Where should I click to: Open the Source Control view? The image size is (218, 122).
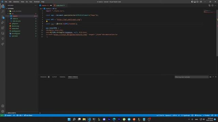(3, 17)
